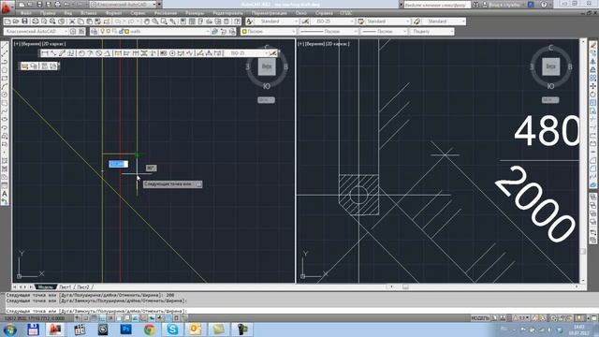Open the Вставка menu
Image resolution: width=599 pixels, height=337 pixels.
(89, 13)
